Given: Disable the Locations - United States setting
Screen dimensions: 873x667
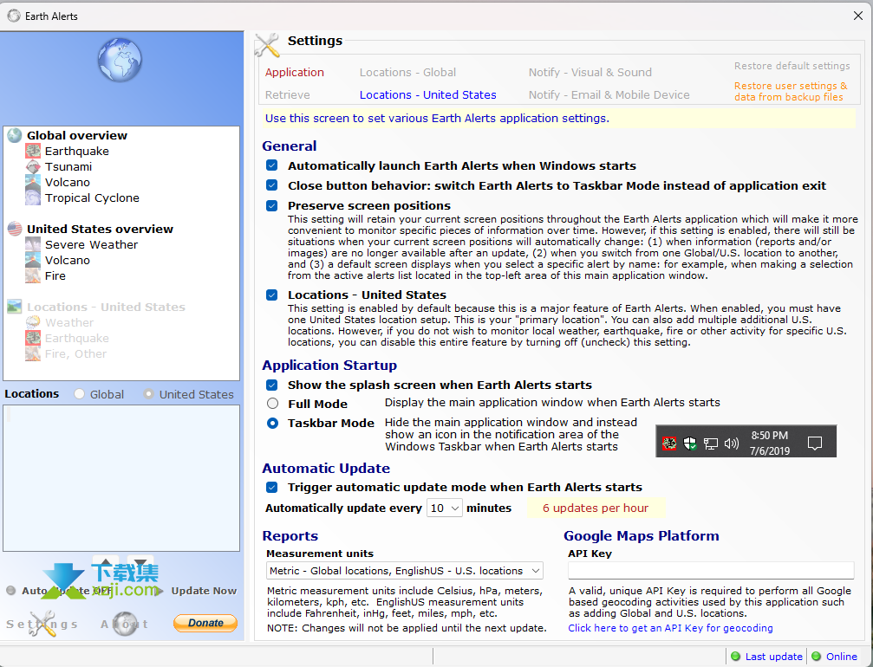Looking at the screenshot, I should (271, 295).
